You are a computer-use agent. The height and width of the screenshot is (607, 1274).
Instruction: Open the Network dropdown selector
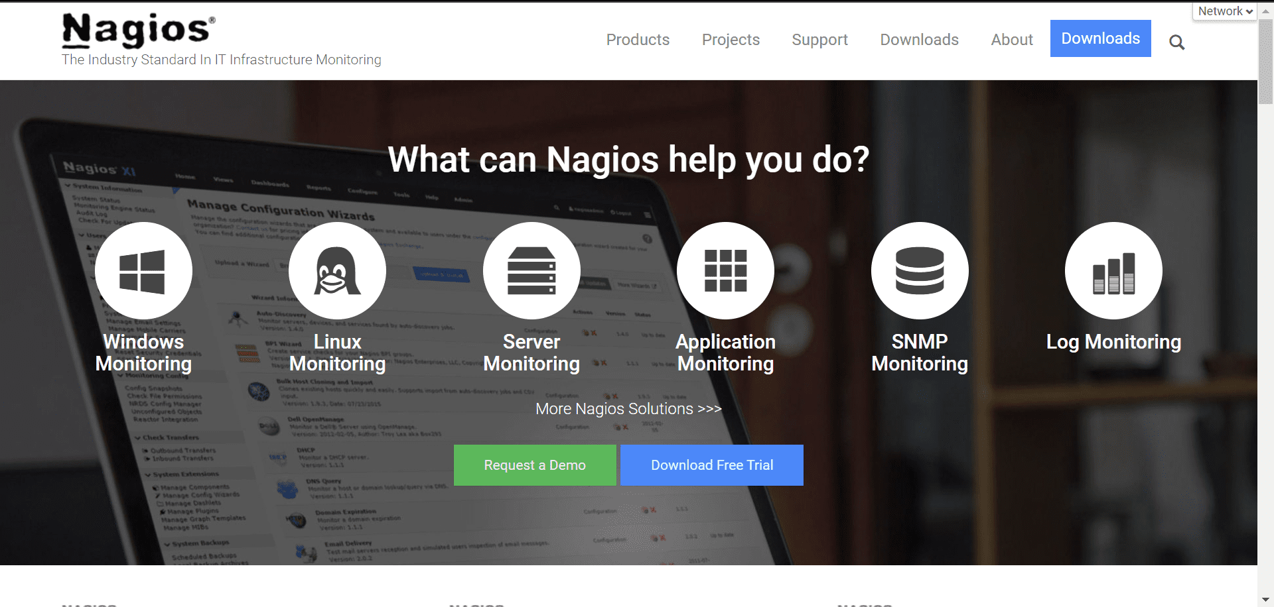click(x=1224, y=11)
